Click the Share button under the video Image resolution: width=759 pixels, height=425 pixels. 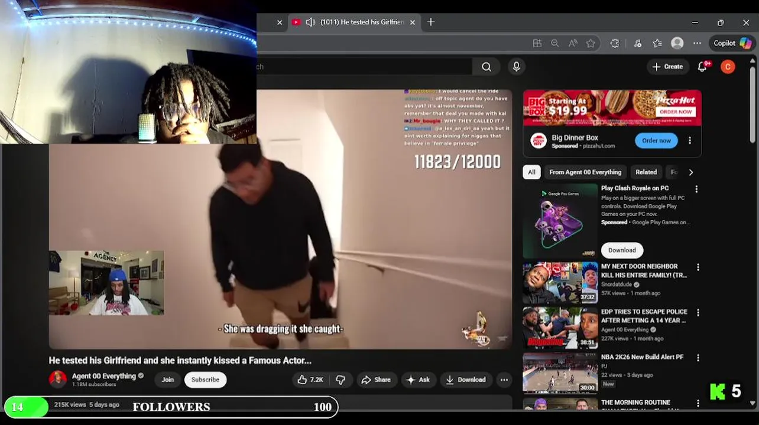[x=376, y=380]
